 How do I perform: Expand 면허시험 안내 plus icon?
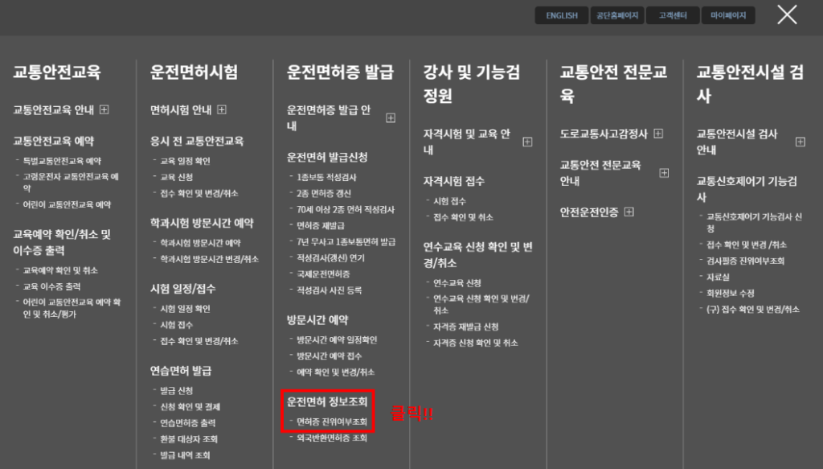(222, 109)
